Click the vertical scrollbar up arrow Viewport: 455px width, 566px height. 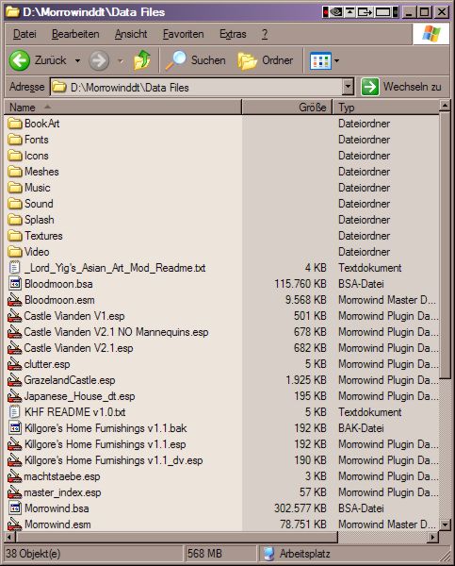[445, 106]
